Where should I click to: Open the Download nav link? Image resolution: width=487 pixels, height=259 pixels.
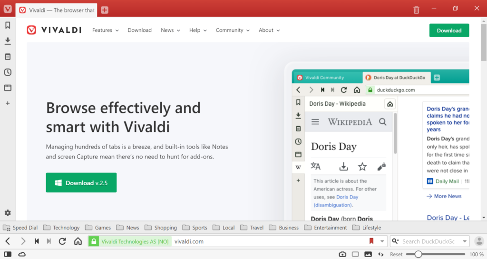coord(139,30)
